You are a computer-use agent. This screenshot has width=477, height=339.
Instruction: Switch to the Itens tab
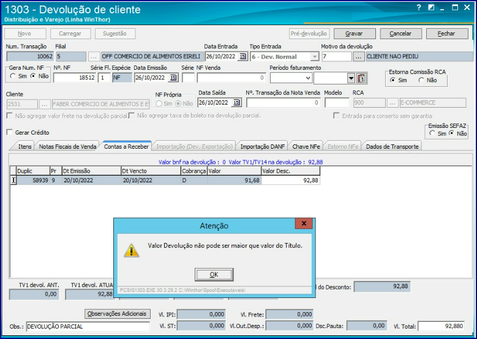(x=24, y=146)
